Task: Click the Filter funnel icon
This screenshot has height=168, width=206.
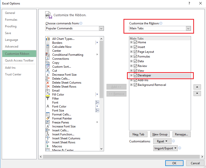Action: (x=48, y=99)
